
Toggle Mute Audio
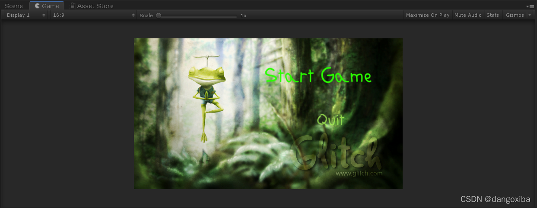(x=468, y=15)
